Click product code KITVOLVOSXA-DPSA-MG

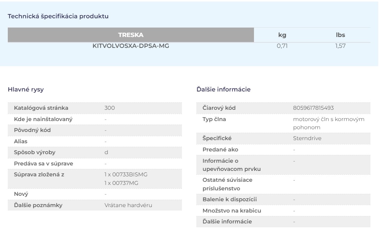click(x=131, y=46)
